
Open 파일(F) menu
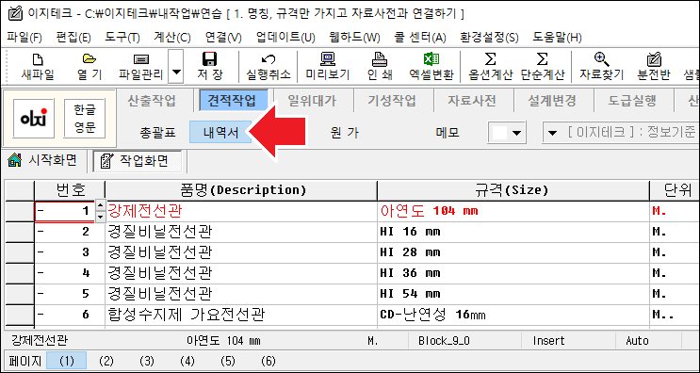click(x=24, y=37)
